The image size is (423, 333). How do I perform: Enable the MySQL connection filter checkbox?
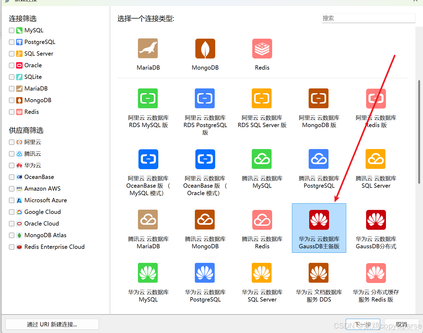tap(12, 30)
